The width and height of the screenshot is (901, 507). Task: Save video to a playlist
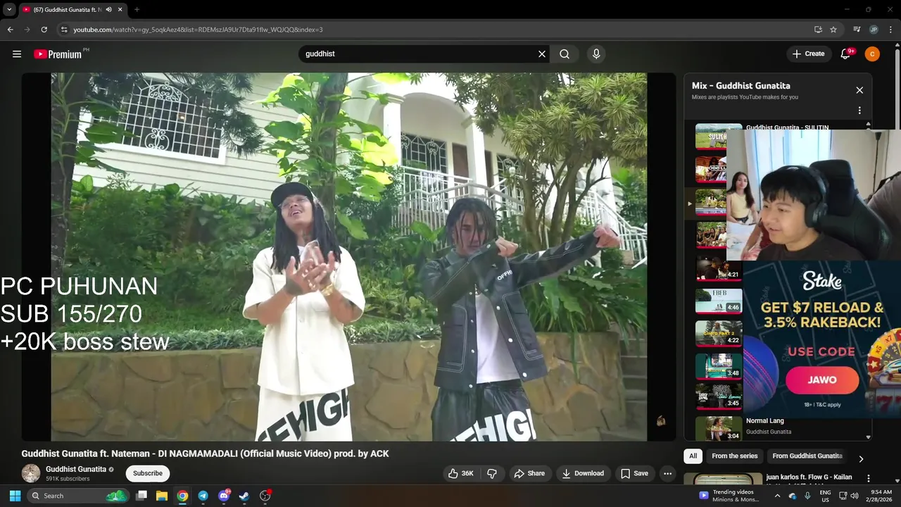(x=634, y=473)
